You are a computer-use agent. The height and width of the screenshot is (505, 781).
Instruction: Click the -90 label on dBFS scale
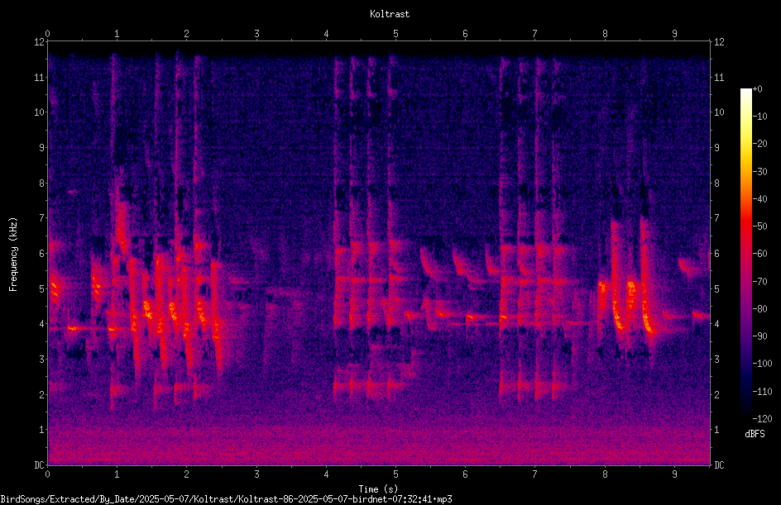760,336
